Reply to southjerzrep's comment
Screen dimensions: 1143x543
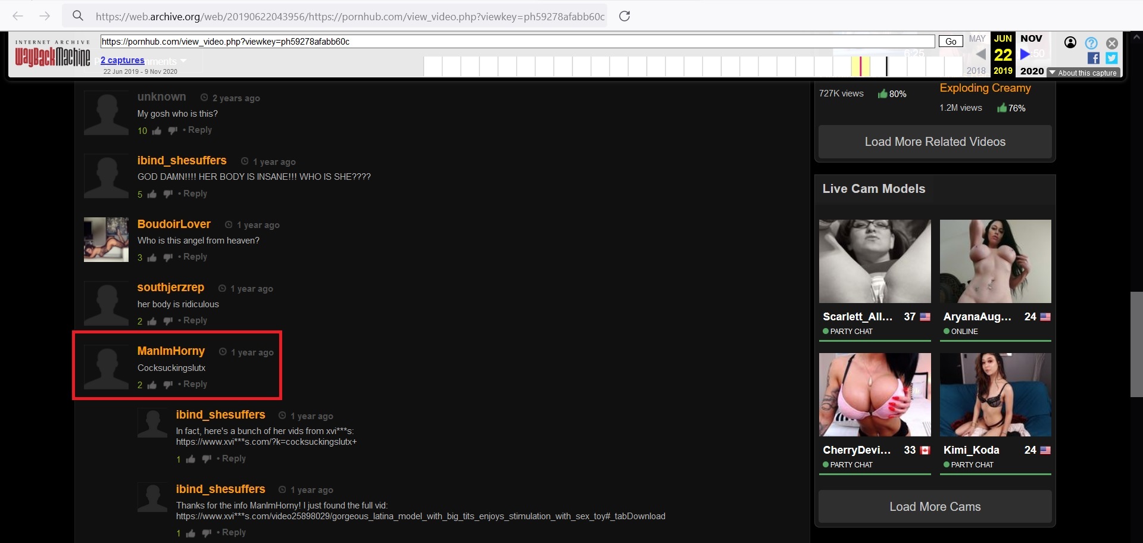[195, 320]
